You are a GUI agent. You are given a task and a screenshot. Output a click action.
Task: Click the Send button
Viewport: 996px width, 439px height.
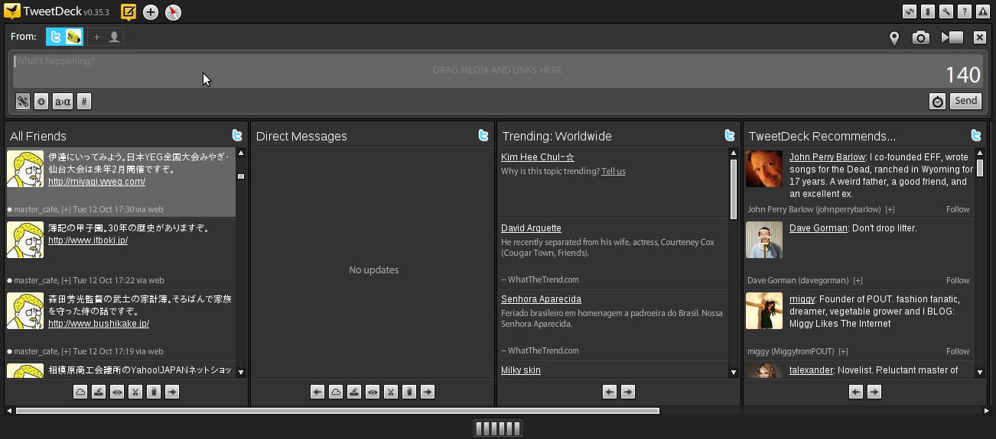pyautogui.click(x=966, y=101)
